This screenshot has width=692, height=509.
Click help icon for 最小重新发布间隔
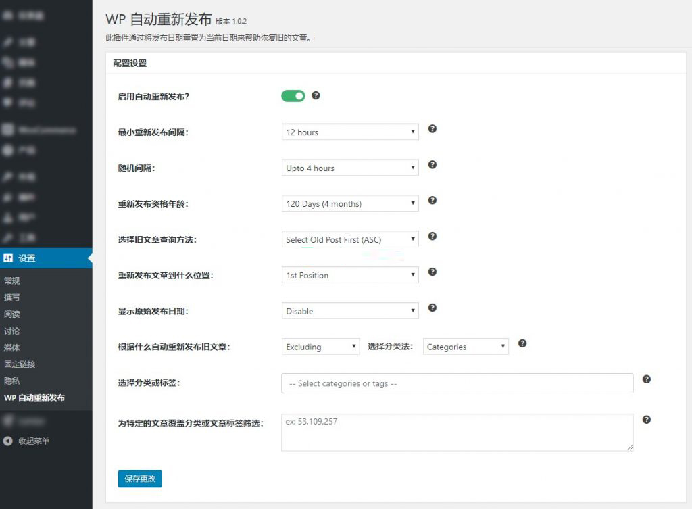(432, 129)
